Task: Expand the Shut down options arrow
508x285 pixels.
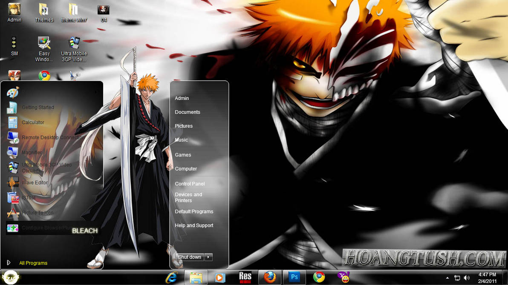Action: 208,257
